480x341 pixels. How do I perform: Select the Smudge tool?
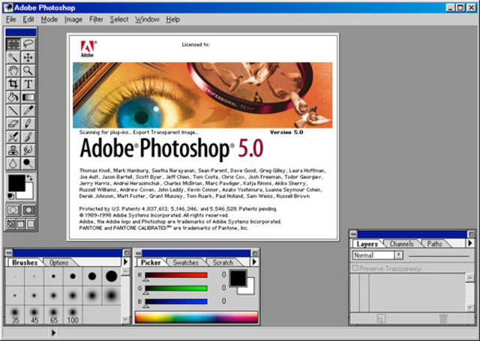point(28,150)
